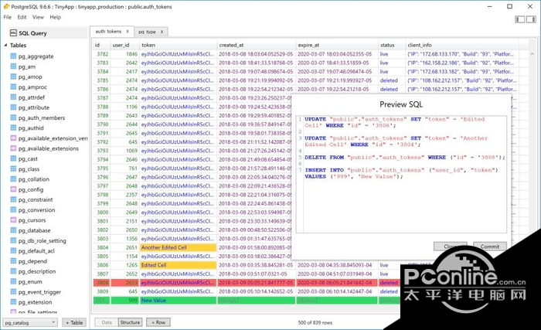Click the pg_amproc table icon

click(13, 87)
